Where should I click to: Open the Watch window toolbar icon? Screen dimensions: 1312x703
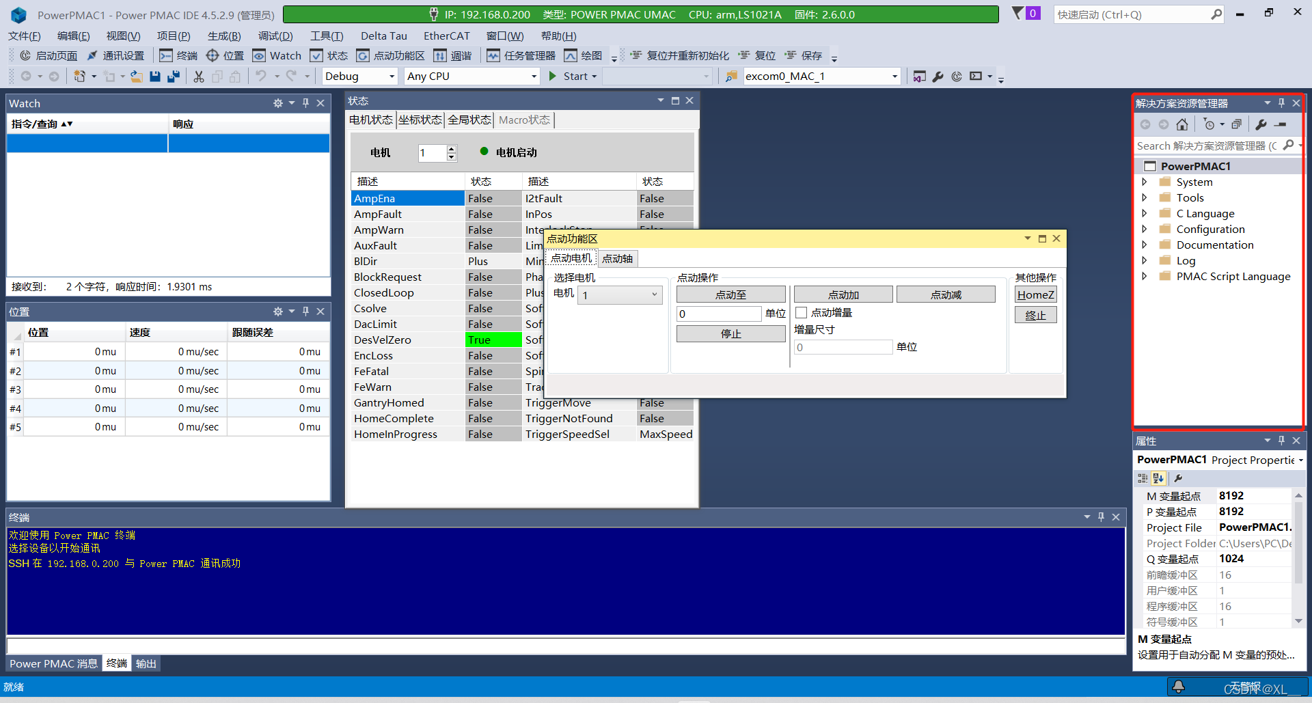tap(277, 55)
